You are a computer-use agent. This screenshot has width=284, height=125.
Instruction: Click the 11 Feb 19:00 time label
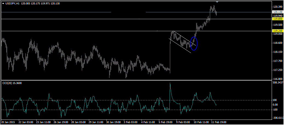pos(218,122)
